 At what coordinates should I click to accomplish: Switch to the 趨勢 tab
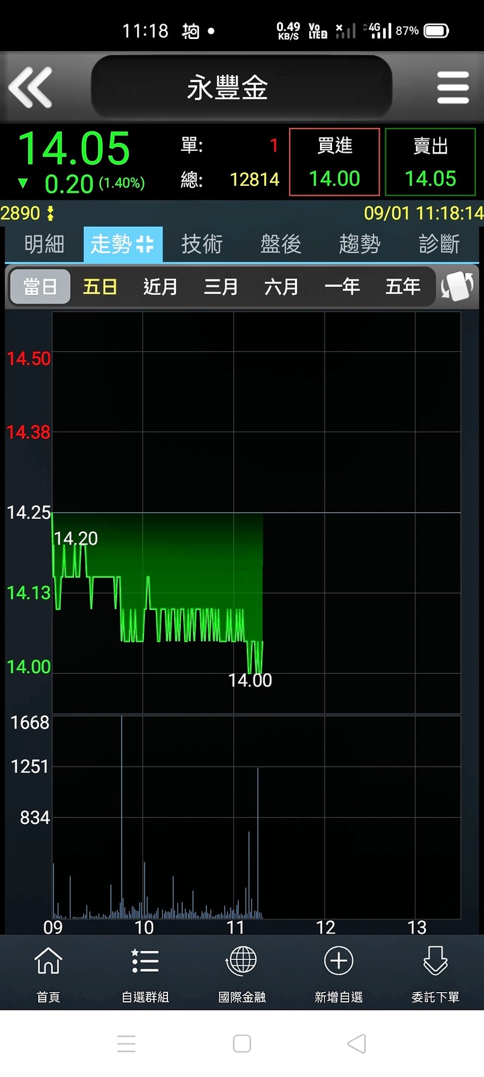[x=360, y=244]
